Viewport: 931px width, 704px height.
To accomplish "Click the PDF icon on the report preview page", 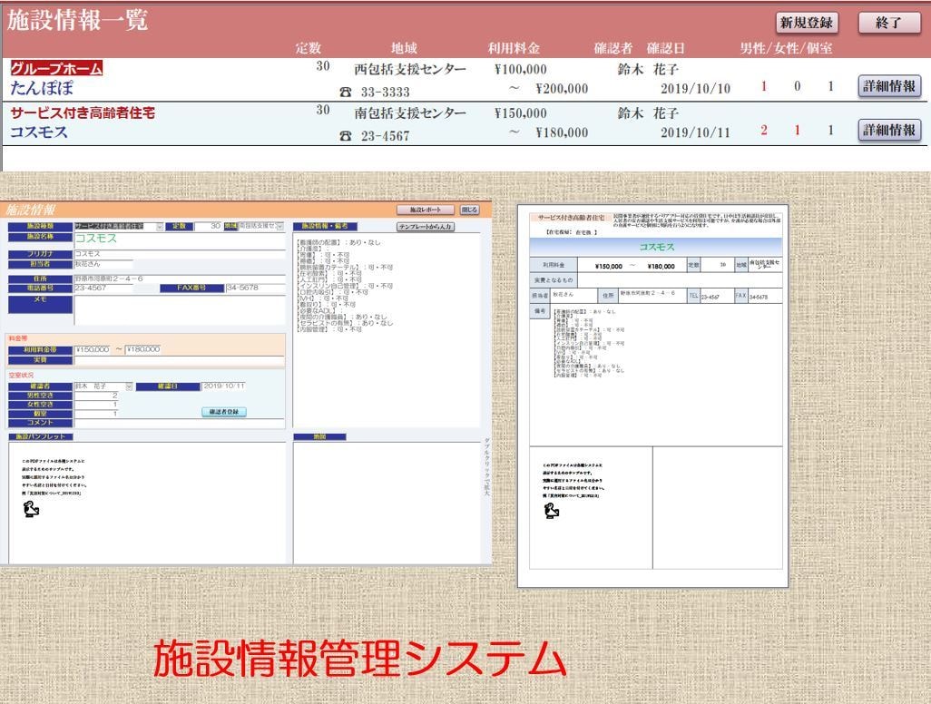I will 552,511.
